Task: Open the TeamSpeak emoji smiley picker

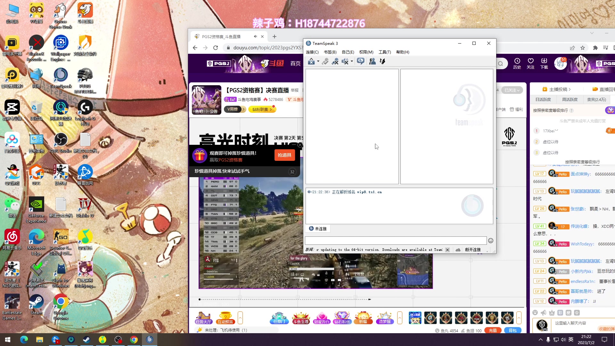Action: point(491,241)
